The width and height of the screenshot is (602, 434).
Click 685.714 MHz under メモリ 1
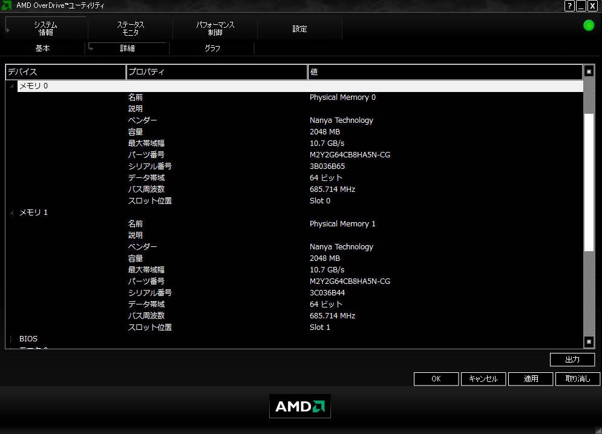tap(333, 316)
